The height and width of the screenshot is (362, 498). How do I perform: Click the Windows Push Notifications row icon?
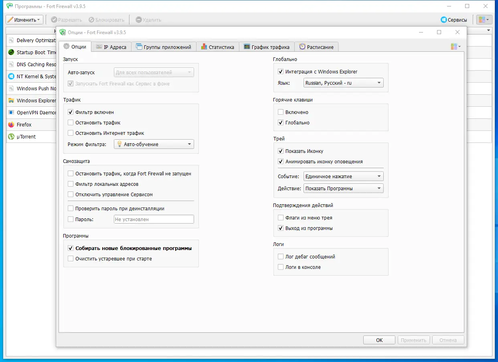click(11, 88)
